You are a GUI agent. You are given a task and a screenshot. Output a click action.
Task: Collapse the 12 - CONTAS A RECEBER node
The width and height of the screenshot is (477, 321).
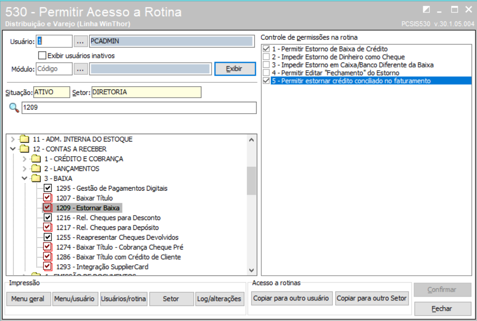pyautogui.click(x=13, y=149)
